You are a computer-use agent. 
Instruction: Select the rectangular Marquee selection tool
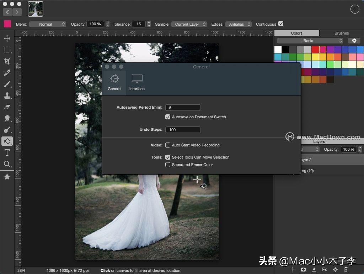[7, 50]
